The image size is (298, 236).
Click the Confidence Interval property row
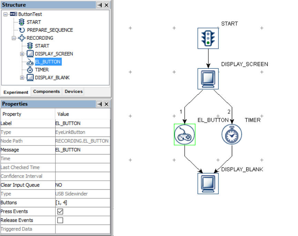click(x=55, y=176)
